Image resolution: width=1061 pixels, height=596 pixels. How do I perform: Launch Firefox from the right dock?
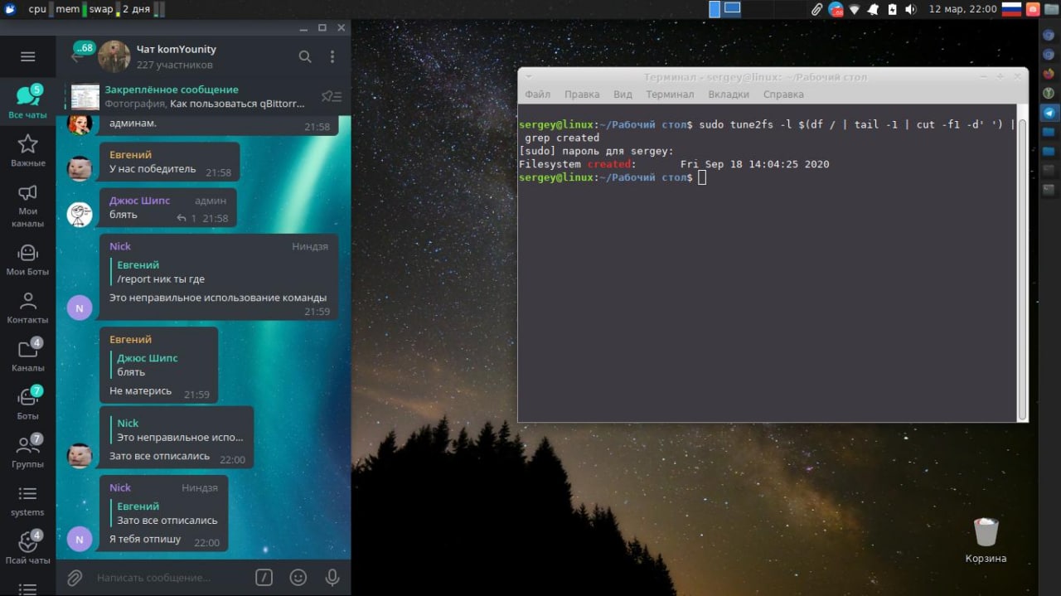[1049, 73]
